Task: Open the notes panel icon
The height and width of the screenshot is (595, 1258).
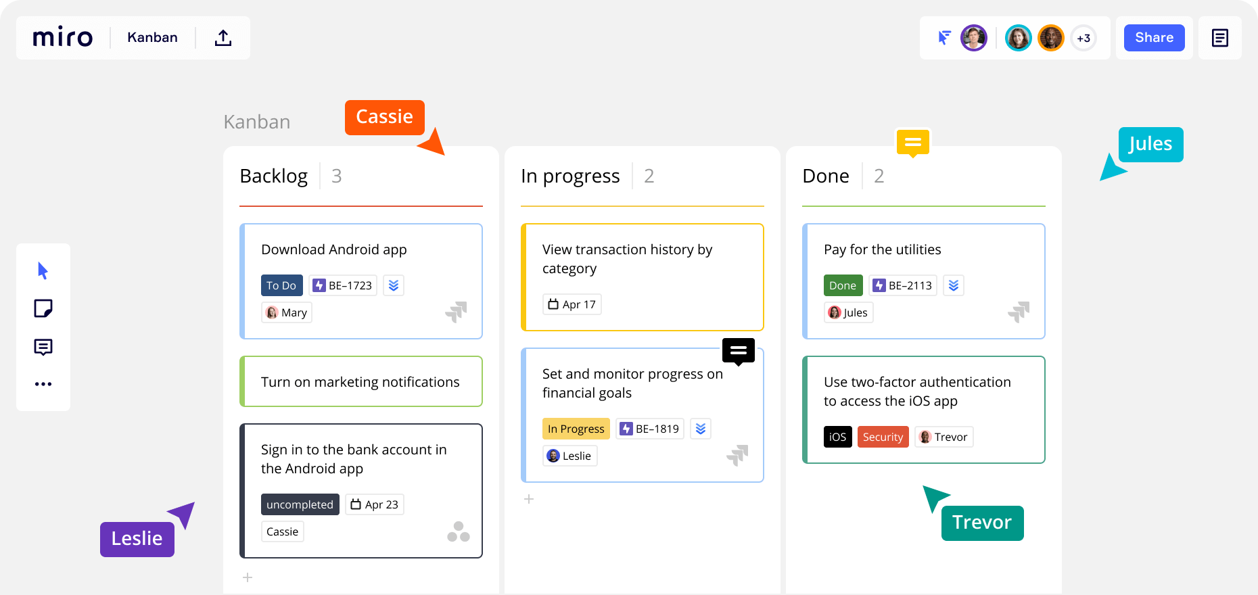Action: (1220, 38)
